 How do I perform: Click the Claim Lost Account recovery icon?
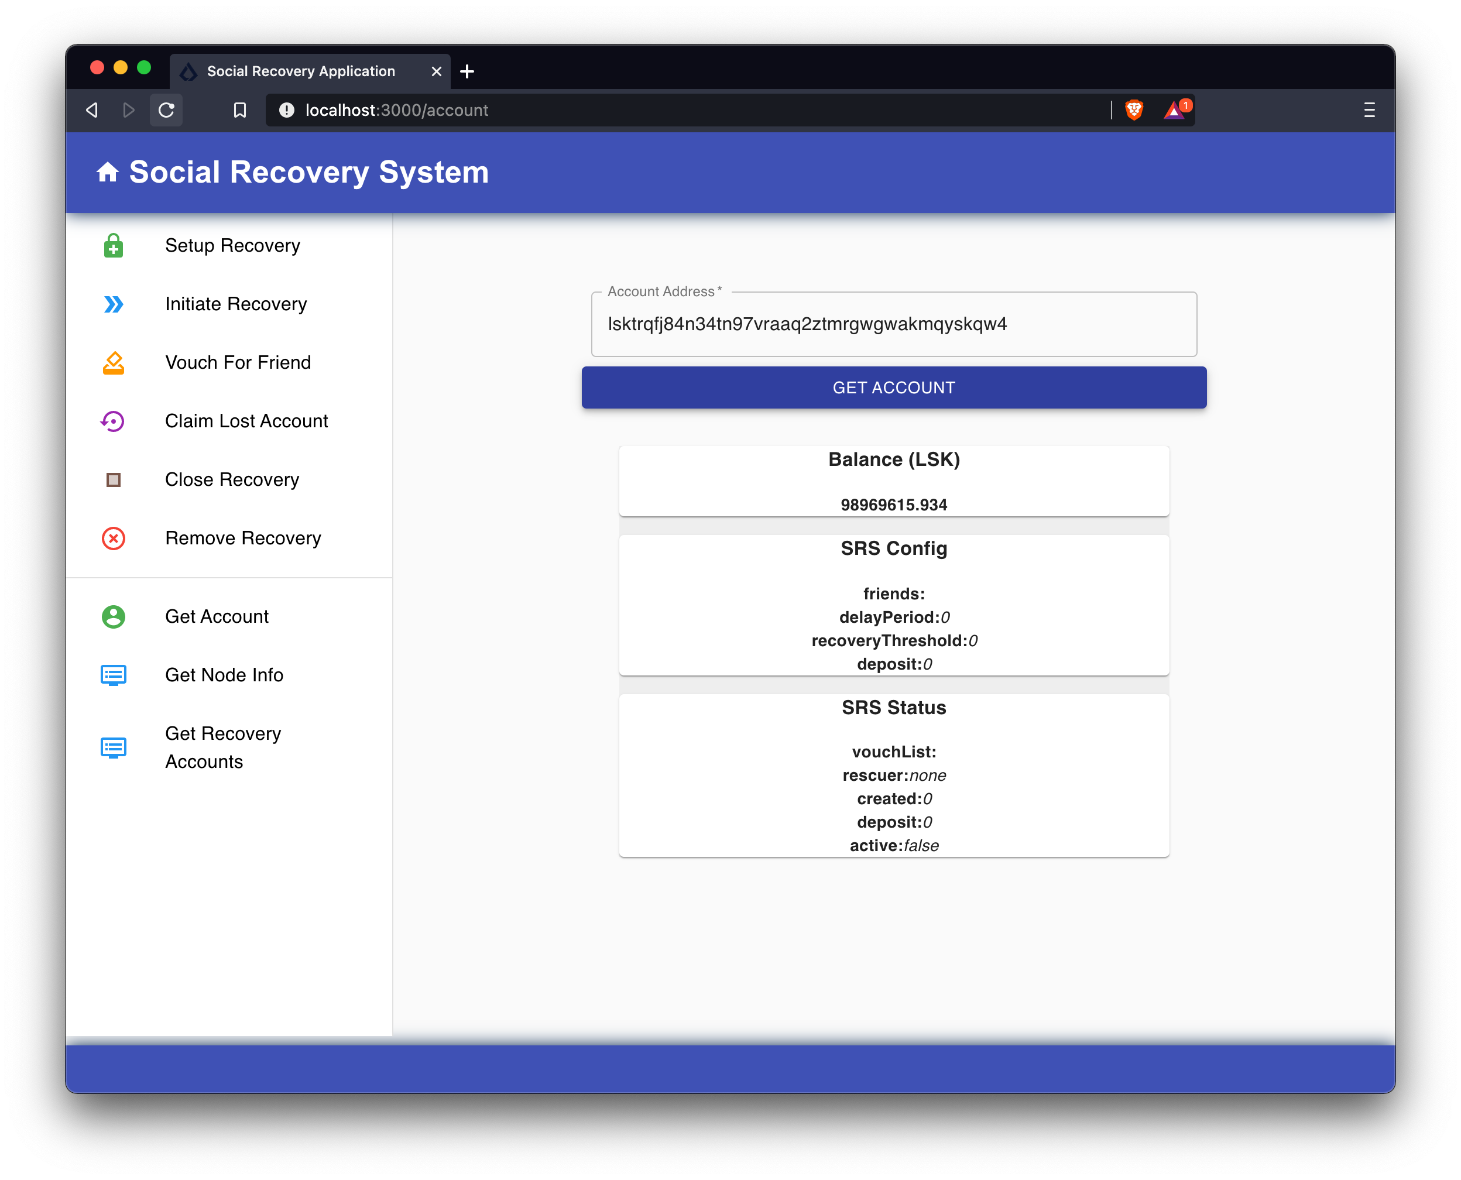tap(113, 420)
